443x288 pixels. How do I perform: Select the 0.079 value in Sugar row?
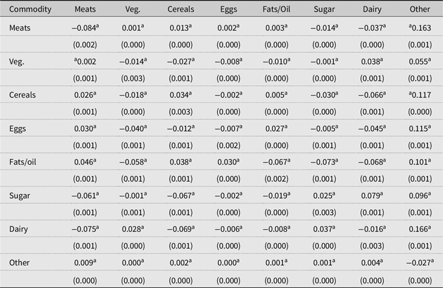click(371, 196)
